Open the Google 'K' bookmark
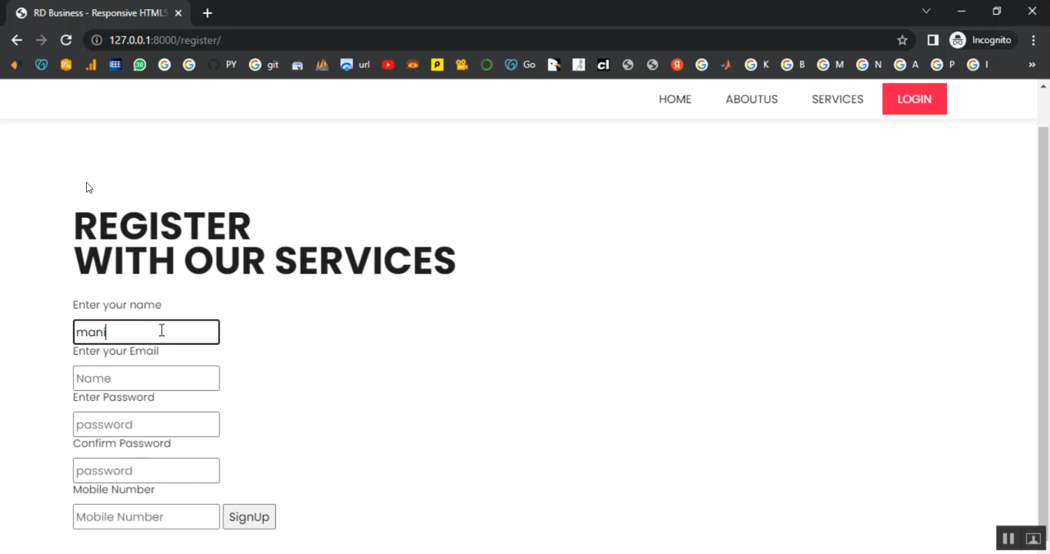The height and width of the screenshot is (554, 1050). coord(757,64)
